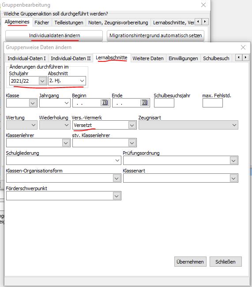This screenshot has width=252, height=287.
Task: Click the Individualdaten ändern button
Action: tap(54, 35)
